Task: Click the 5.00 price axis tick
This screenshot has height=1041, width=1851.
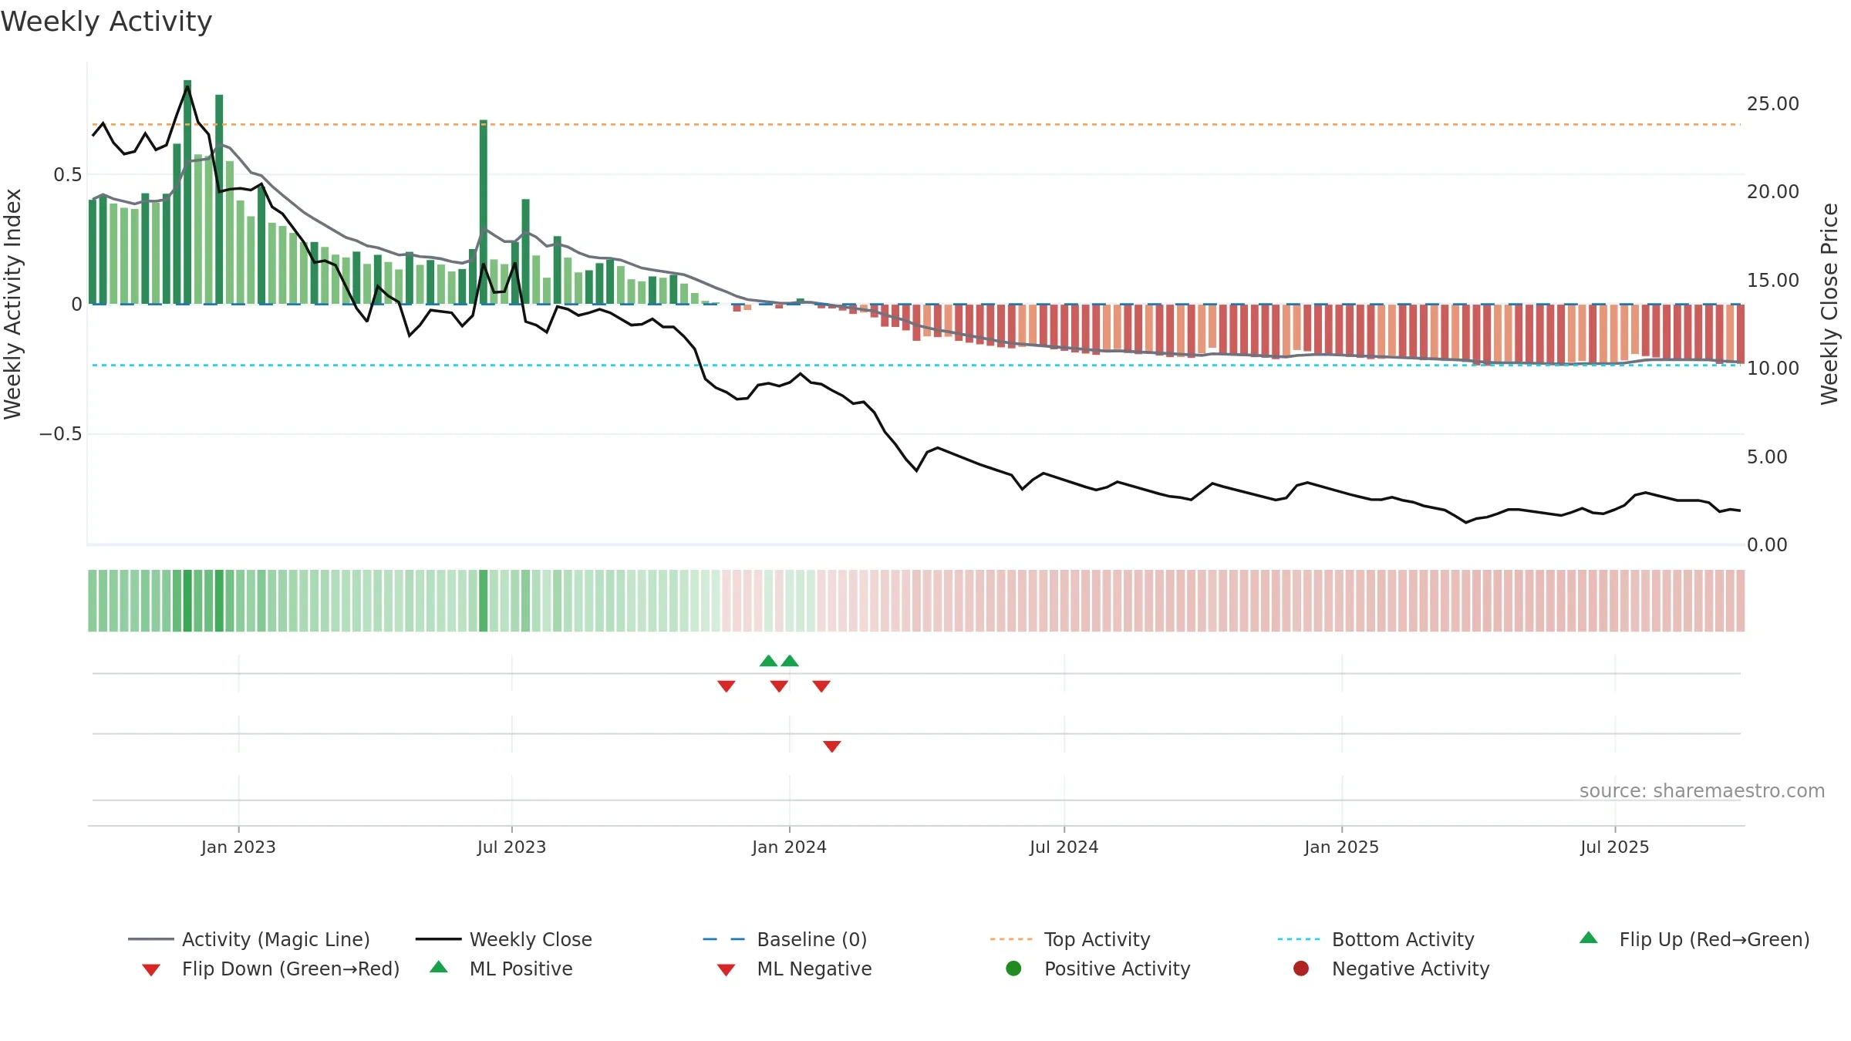Action: [1767, 456]
